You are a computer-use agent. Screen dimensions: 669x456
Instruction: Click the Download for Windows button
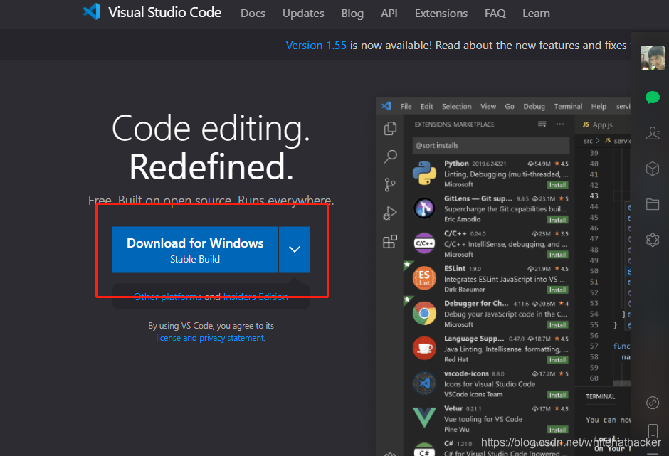click(x=195, y=250)
